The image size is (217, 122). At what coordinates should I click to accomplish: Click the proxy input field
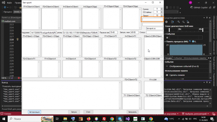click(81, 33)
